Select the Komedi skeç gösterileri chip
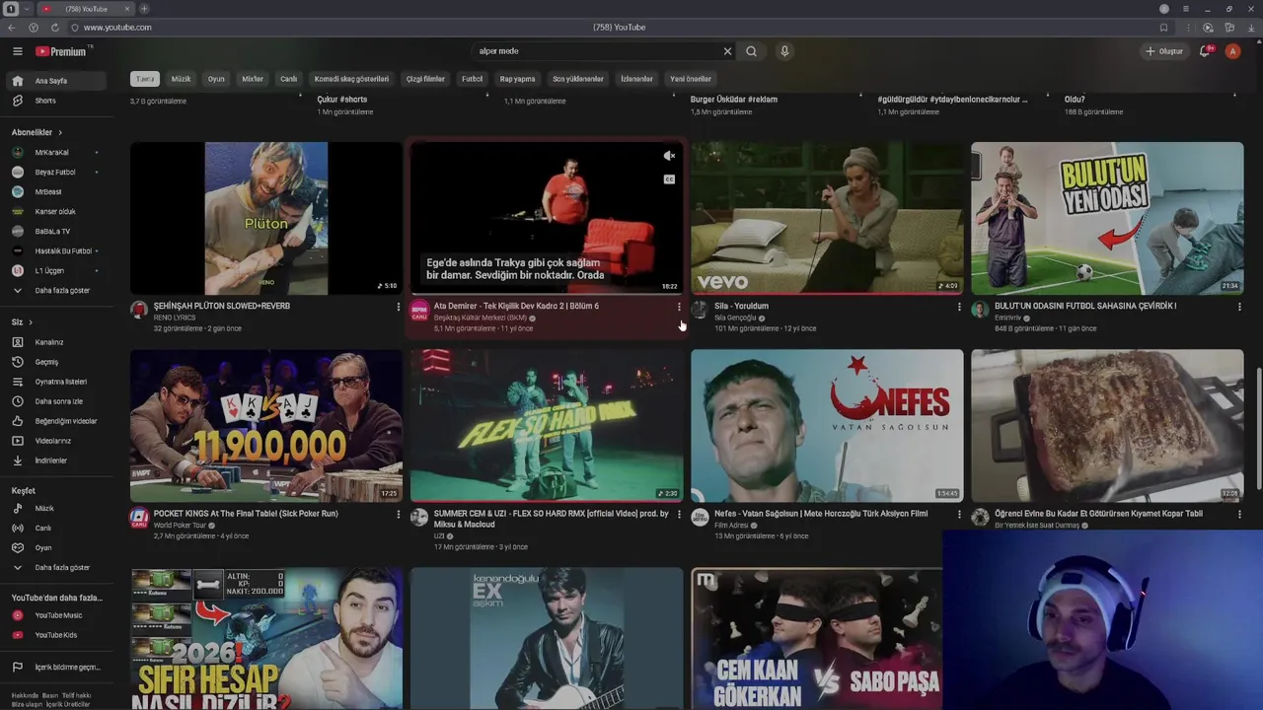Screen dimensions: 1263x710 click(x=351, y=79)
